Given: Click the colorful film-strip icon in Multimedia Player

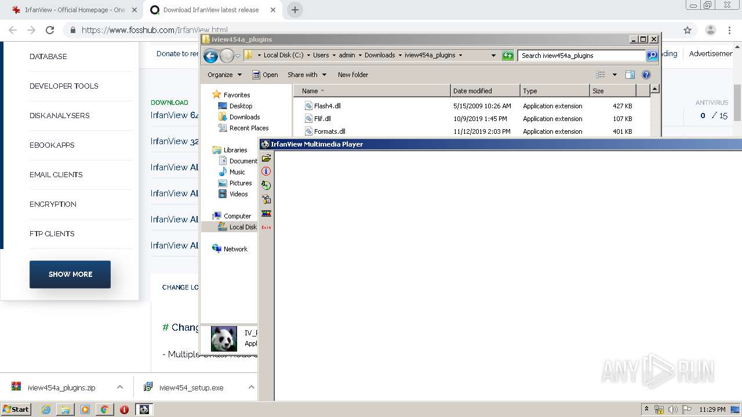Looking at the screenshot, I should pyautogui.click(x=266, y=213).
